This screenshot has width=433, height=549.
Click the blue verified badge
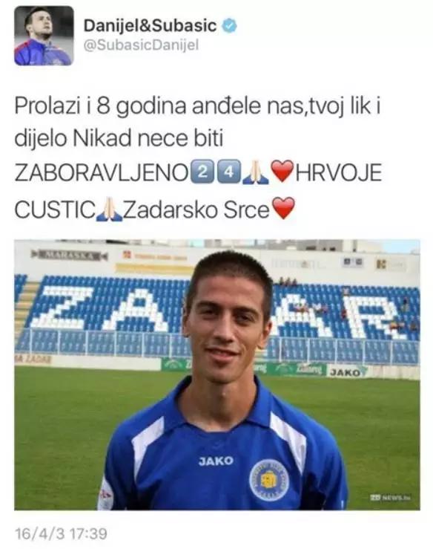(229, 25)
